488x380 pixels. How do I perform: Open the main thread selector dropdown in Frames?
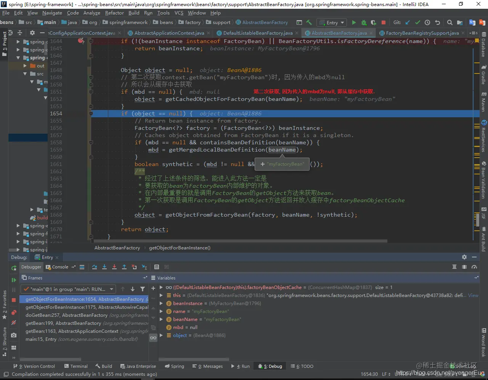pos(69,289)
